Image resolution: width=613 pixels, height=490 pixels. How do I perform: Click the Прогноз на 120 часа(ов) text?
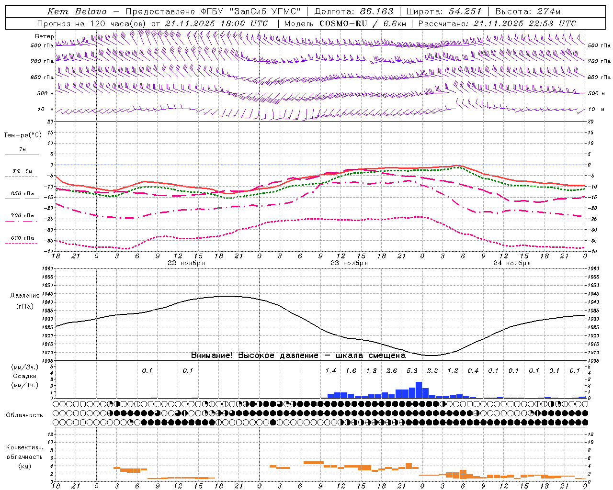click(x=92, y=23)
